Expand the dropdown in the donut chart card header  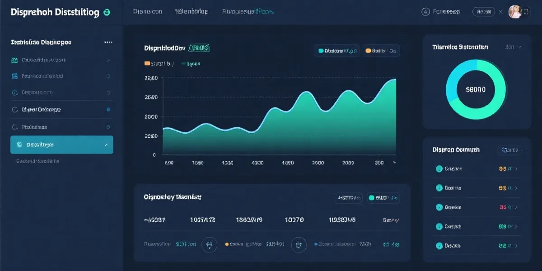[x=514, y=47]
